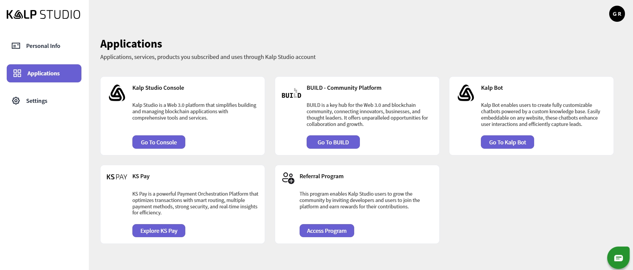Viewport: 633px width, 270px height.
Task: Open the chat support widget
Action: coord(618,258)
